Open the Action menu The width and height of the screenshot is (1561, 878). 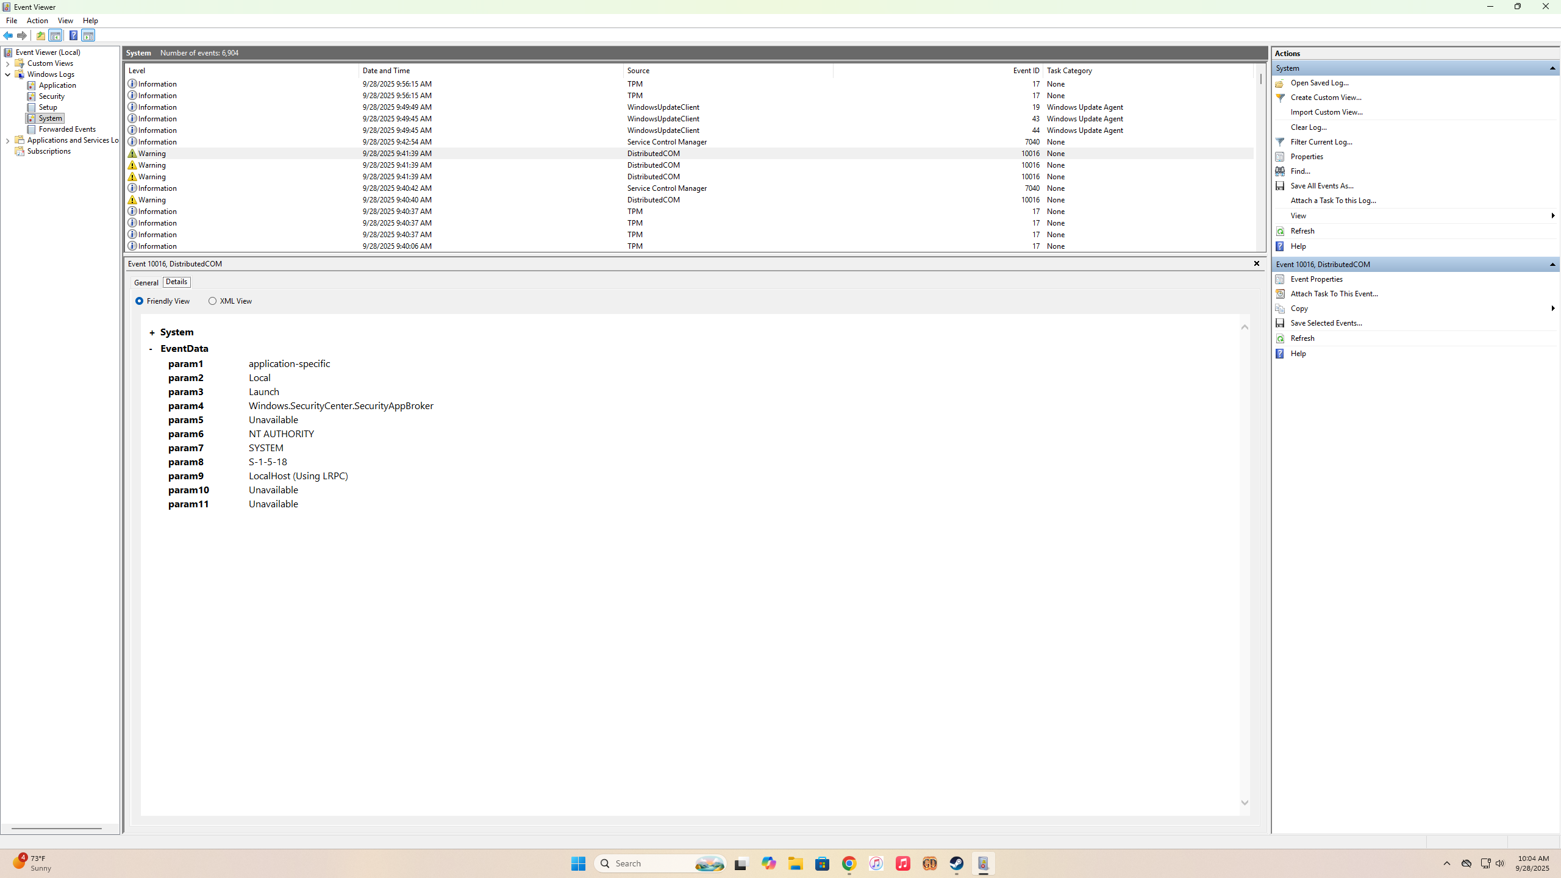point(37,21)
